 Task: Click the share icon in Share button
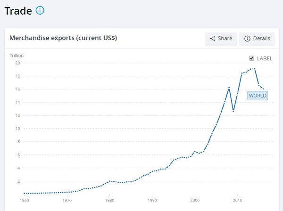213,38
